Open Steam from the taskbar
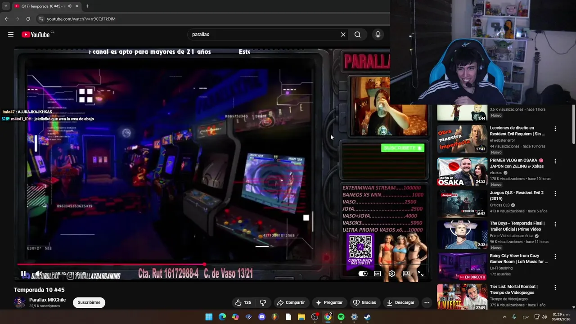Viewport: 576px width, 324px height. click(x=367, y=317)
